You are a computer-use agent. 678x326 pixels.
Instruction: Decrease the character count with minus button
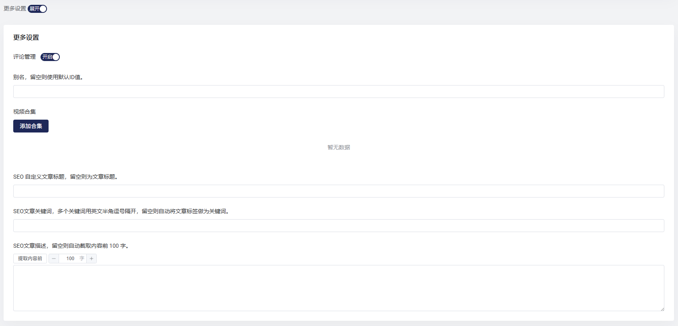point(54,259)
